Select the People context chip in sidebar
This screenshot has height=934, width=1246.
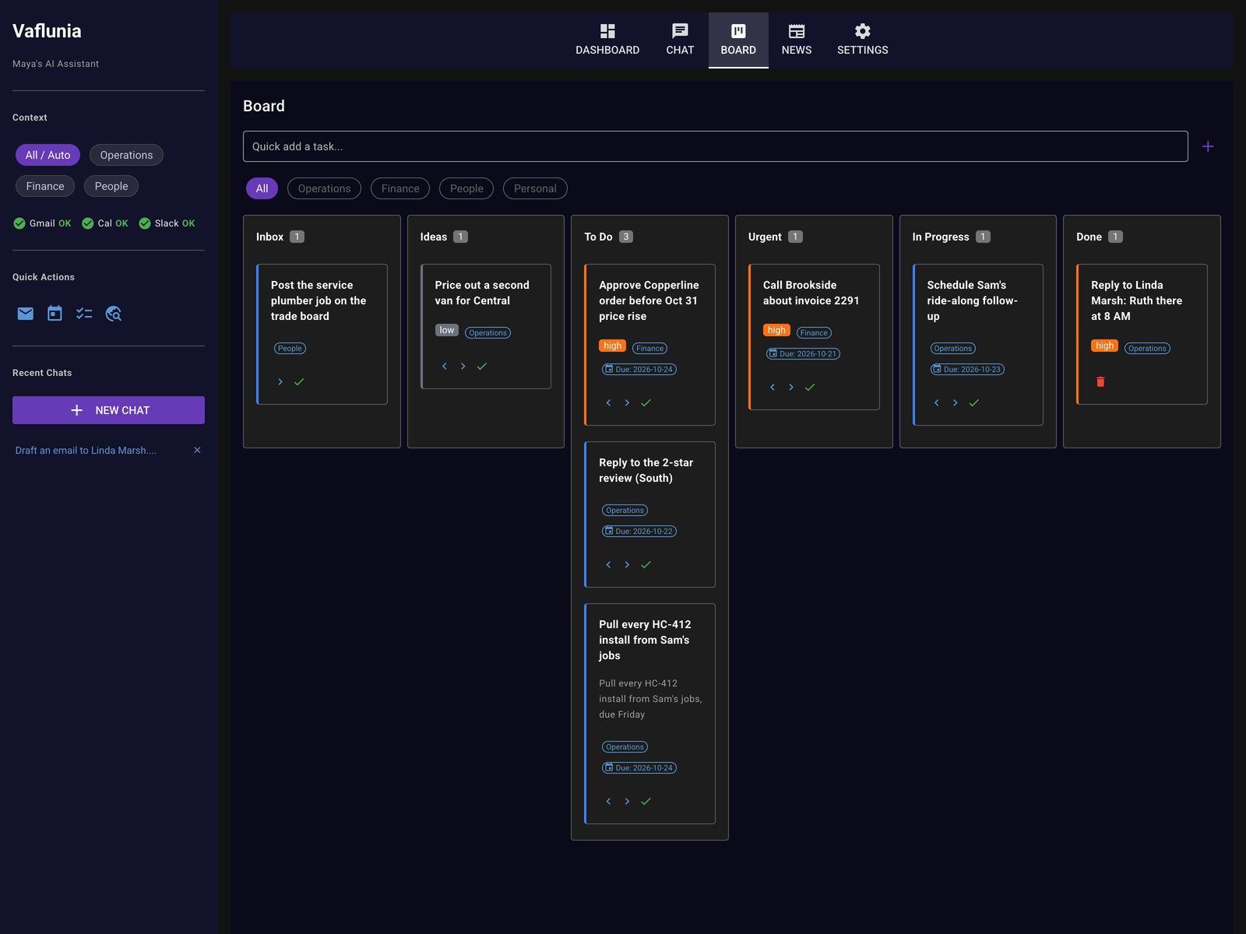[111, 186]
